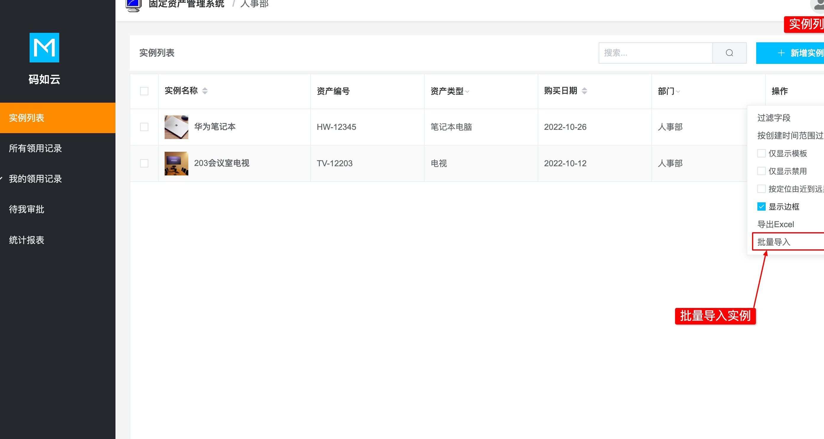The height and width of the screenshot is (439, 824).
Task: Click date 2022-10-12
Action: (x=565, y=163)
